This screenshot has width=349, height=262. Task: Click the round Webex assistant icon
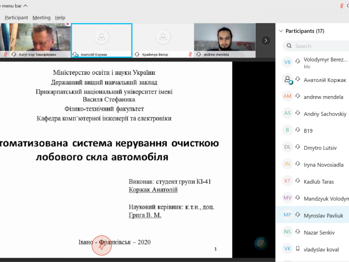click(x=261, y=243)
